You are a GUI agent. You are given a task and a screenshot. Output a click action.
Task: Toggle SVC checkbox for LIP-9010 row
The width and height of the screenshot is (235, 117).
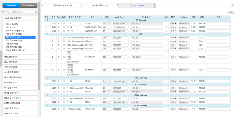click(64, 41)
